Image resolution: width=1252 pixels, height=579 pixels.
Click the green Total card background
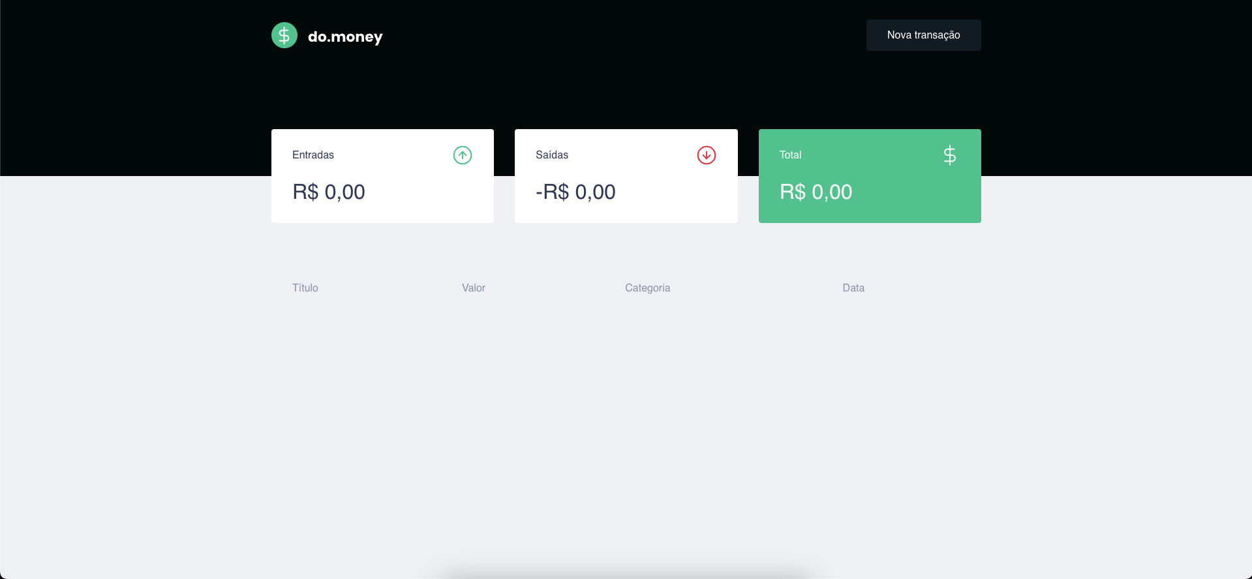tap(900, 209)
